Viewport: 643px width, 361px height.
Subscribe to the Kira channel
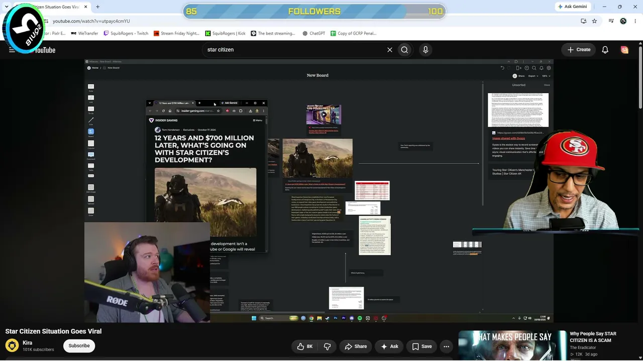[79, 346]
